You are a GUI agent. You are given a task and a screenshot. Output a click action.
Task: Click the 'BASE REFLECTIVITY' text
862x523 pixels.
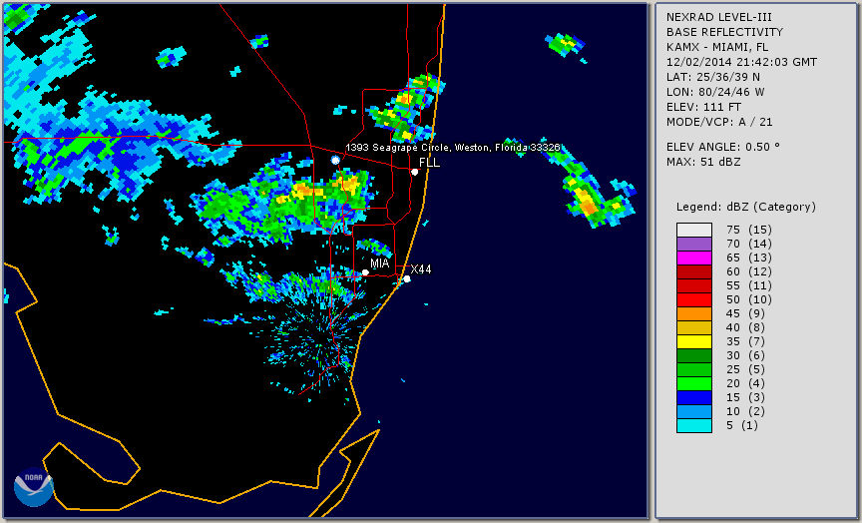(x=724, y=32)
